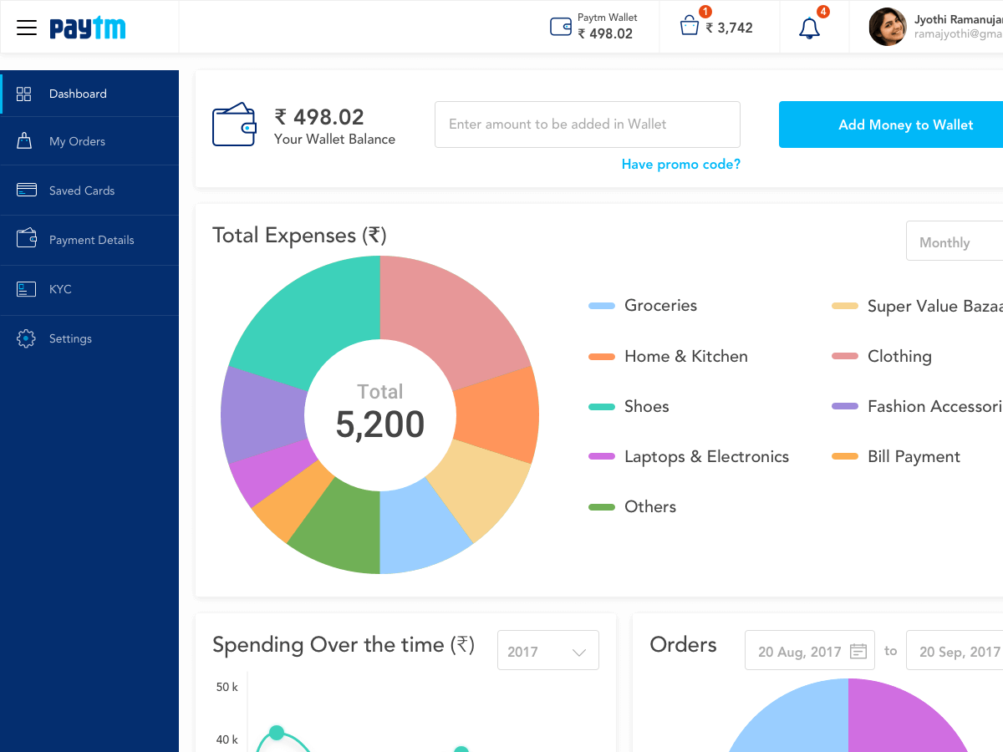1003x752 pixels.
Task: Open the Have promo code link
Action: tap(680, 164)
